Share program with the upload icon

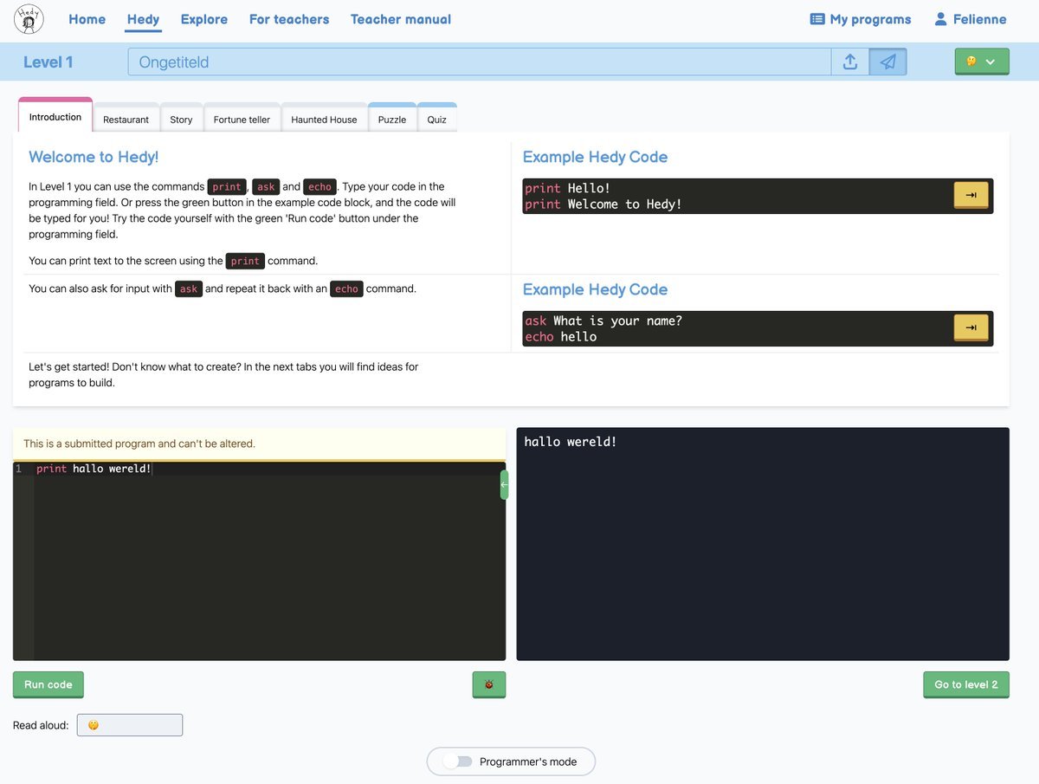point(850,62)
